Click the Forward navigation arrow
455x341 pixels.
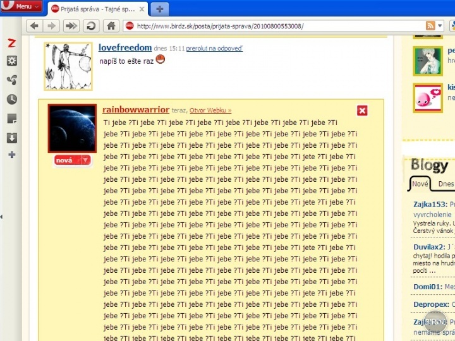pyautogui.click(x=52, y=26)
